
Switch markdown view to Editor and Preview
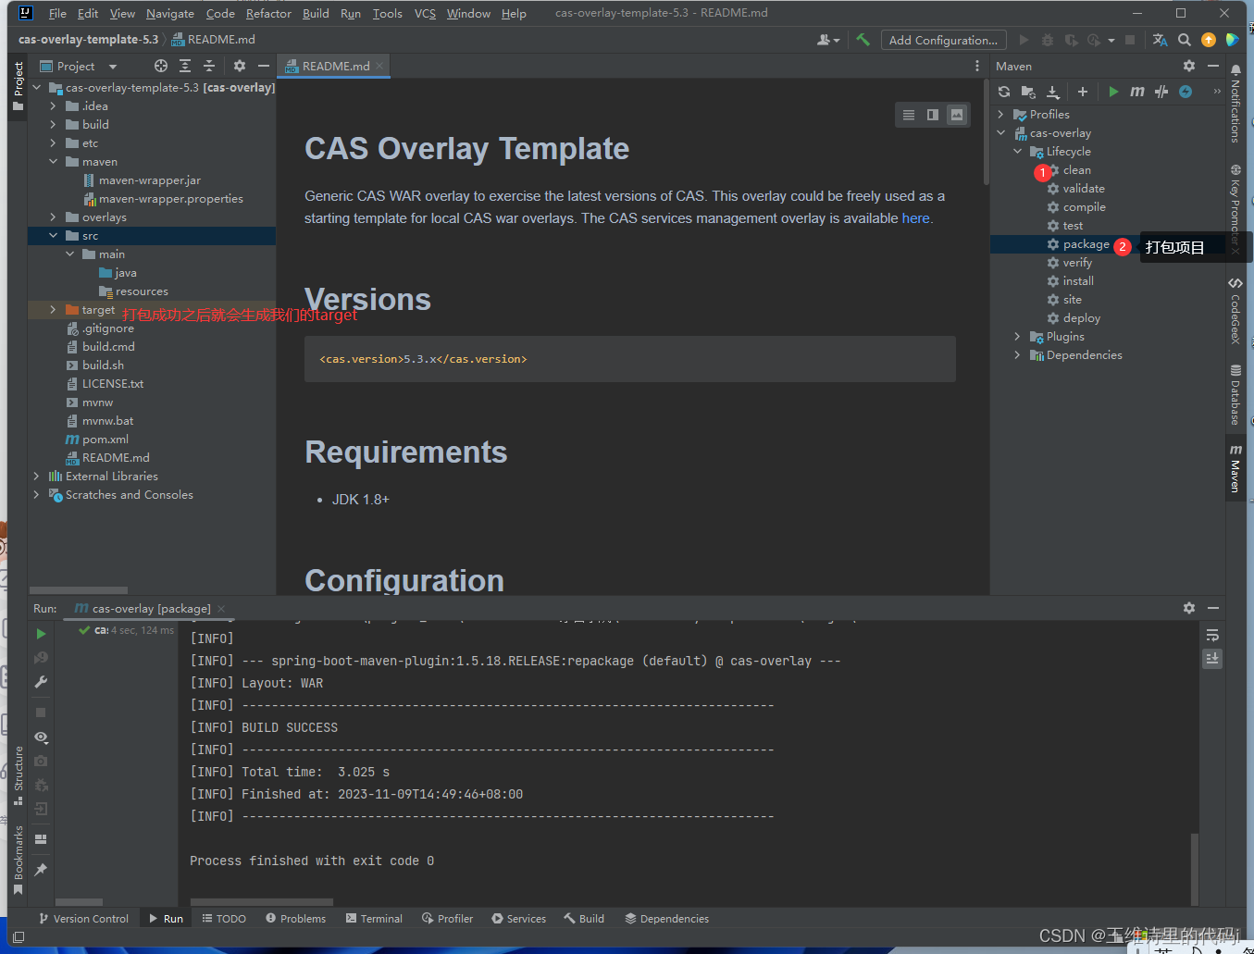pos(933,115)
